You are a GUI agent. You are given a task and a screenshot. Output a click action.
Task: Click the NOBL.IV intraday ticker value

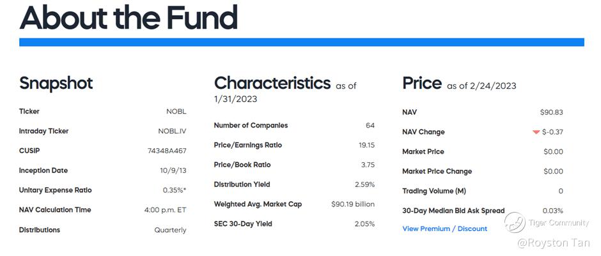[x=172, y=132]
